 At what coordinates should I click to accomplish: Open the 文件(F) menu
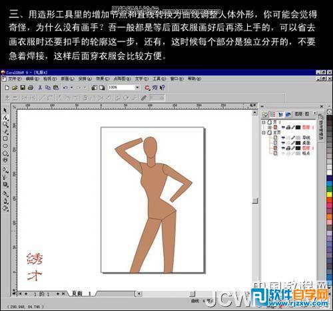click(x=15, y=78)
